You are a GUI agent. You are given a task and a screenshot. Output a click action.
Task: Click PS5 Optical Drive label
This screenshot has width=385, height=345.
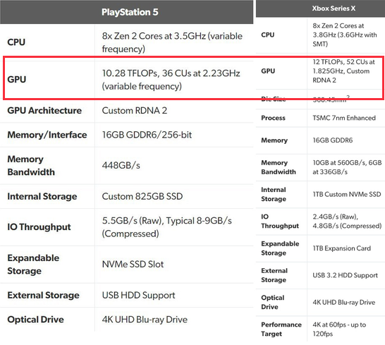click(35, 320)
